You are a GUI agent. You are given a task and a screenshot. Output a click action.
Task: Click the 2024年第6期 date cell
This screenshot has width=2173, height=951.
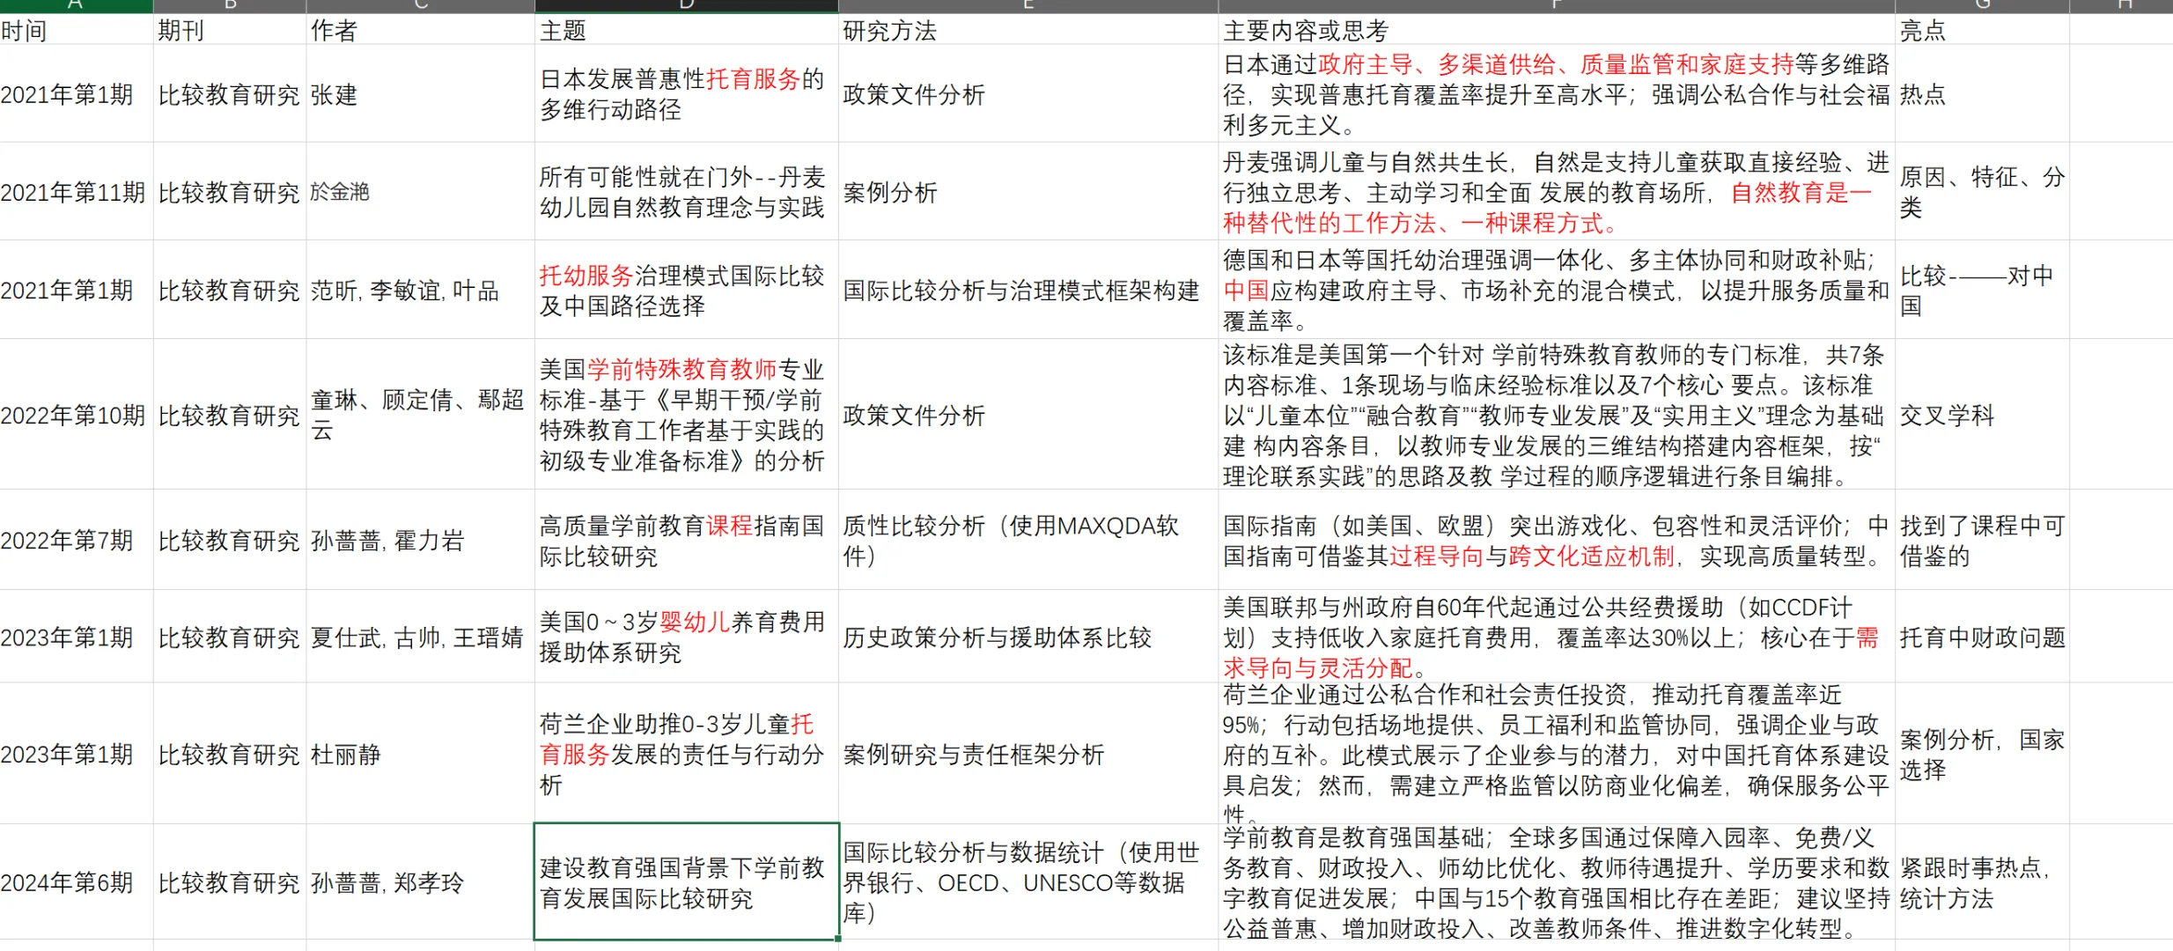76,882
